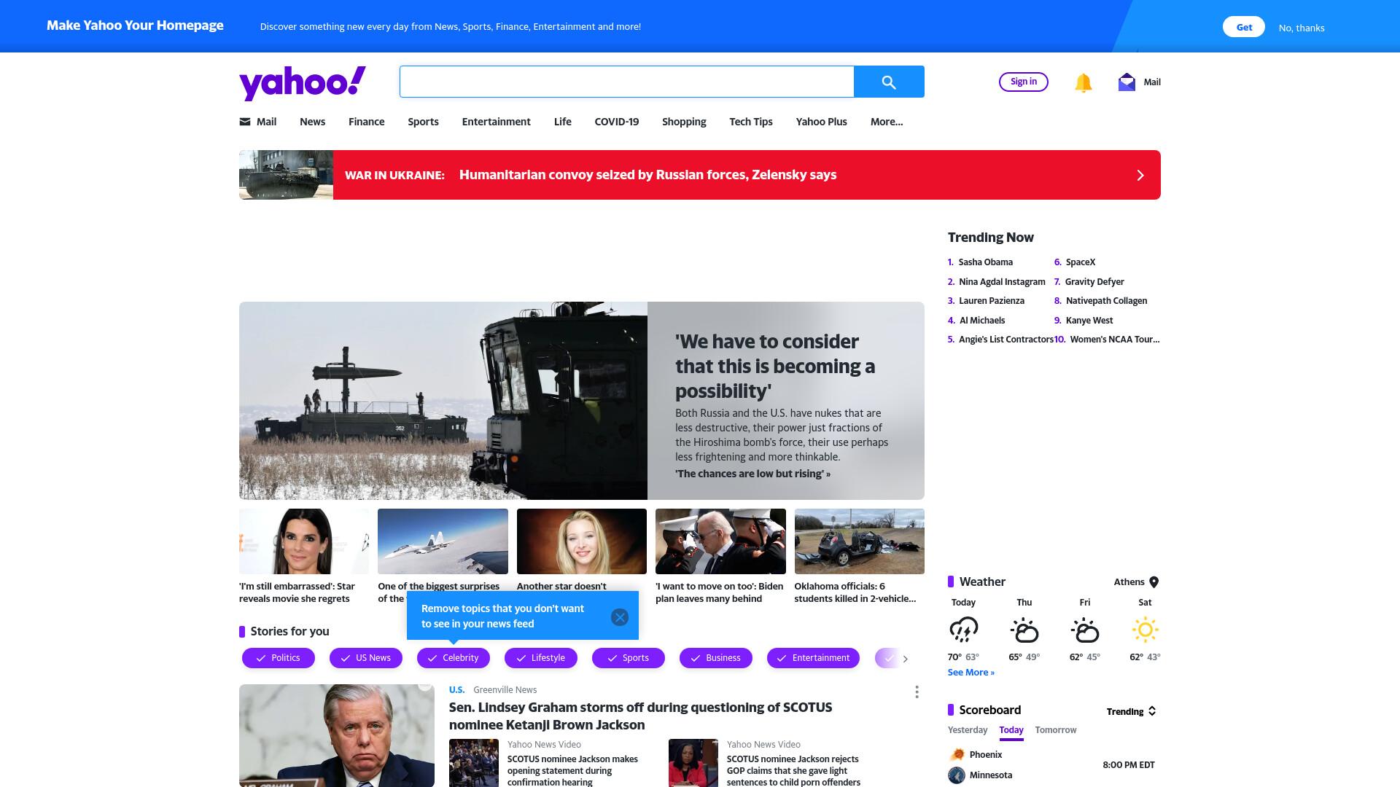Screen dimensions: 1400x787
Task: Open Shopping in the navigation bar
Action: click(x=684, y=122)
